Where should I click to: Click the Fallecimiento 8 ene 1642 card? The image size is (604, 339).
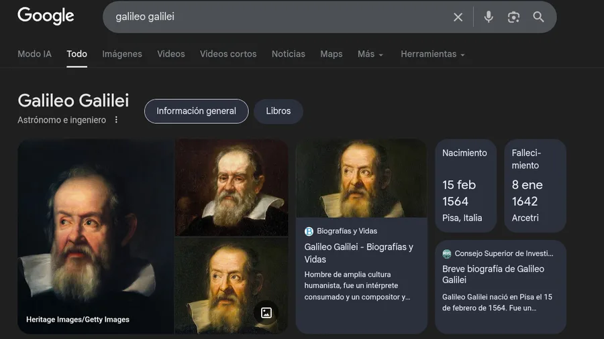click(535, 186)
